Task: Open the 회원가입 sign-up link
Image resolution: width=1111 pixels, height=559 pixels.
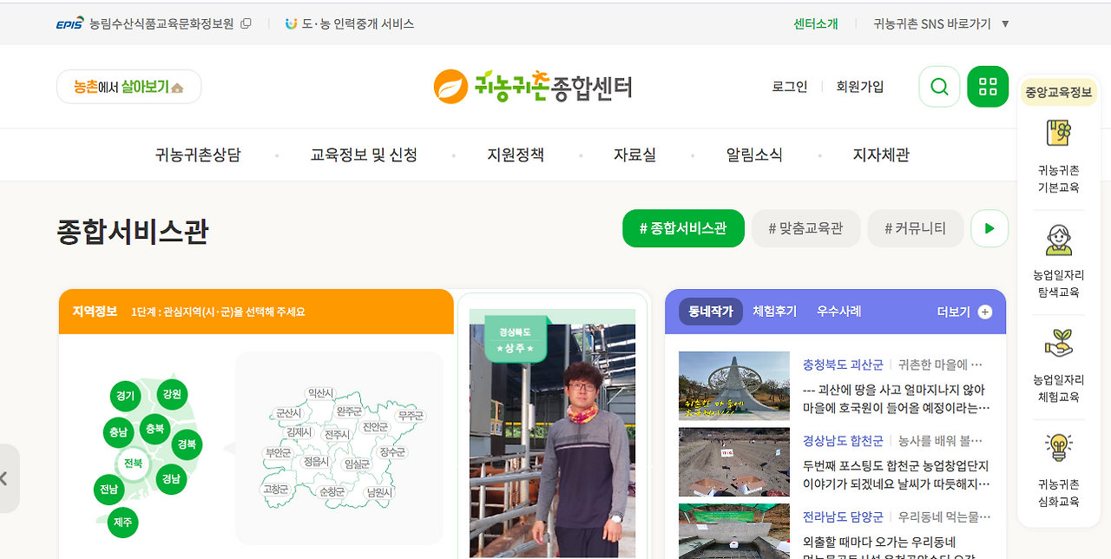Action: coord(859,86)
